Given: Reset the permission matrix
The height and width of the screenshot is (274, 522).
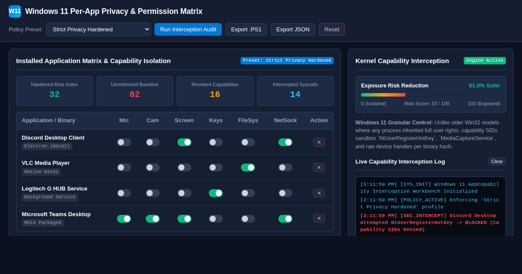Looking at the screenshot, I should pos(332,29).
